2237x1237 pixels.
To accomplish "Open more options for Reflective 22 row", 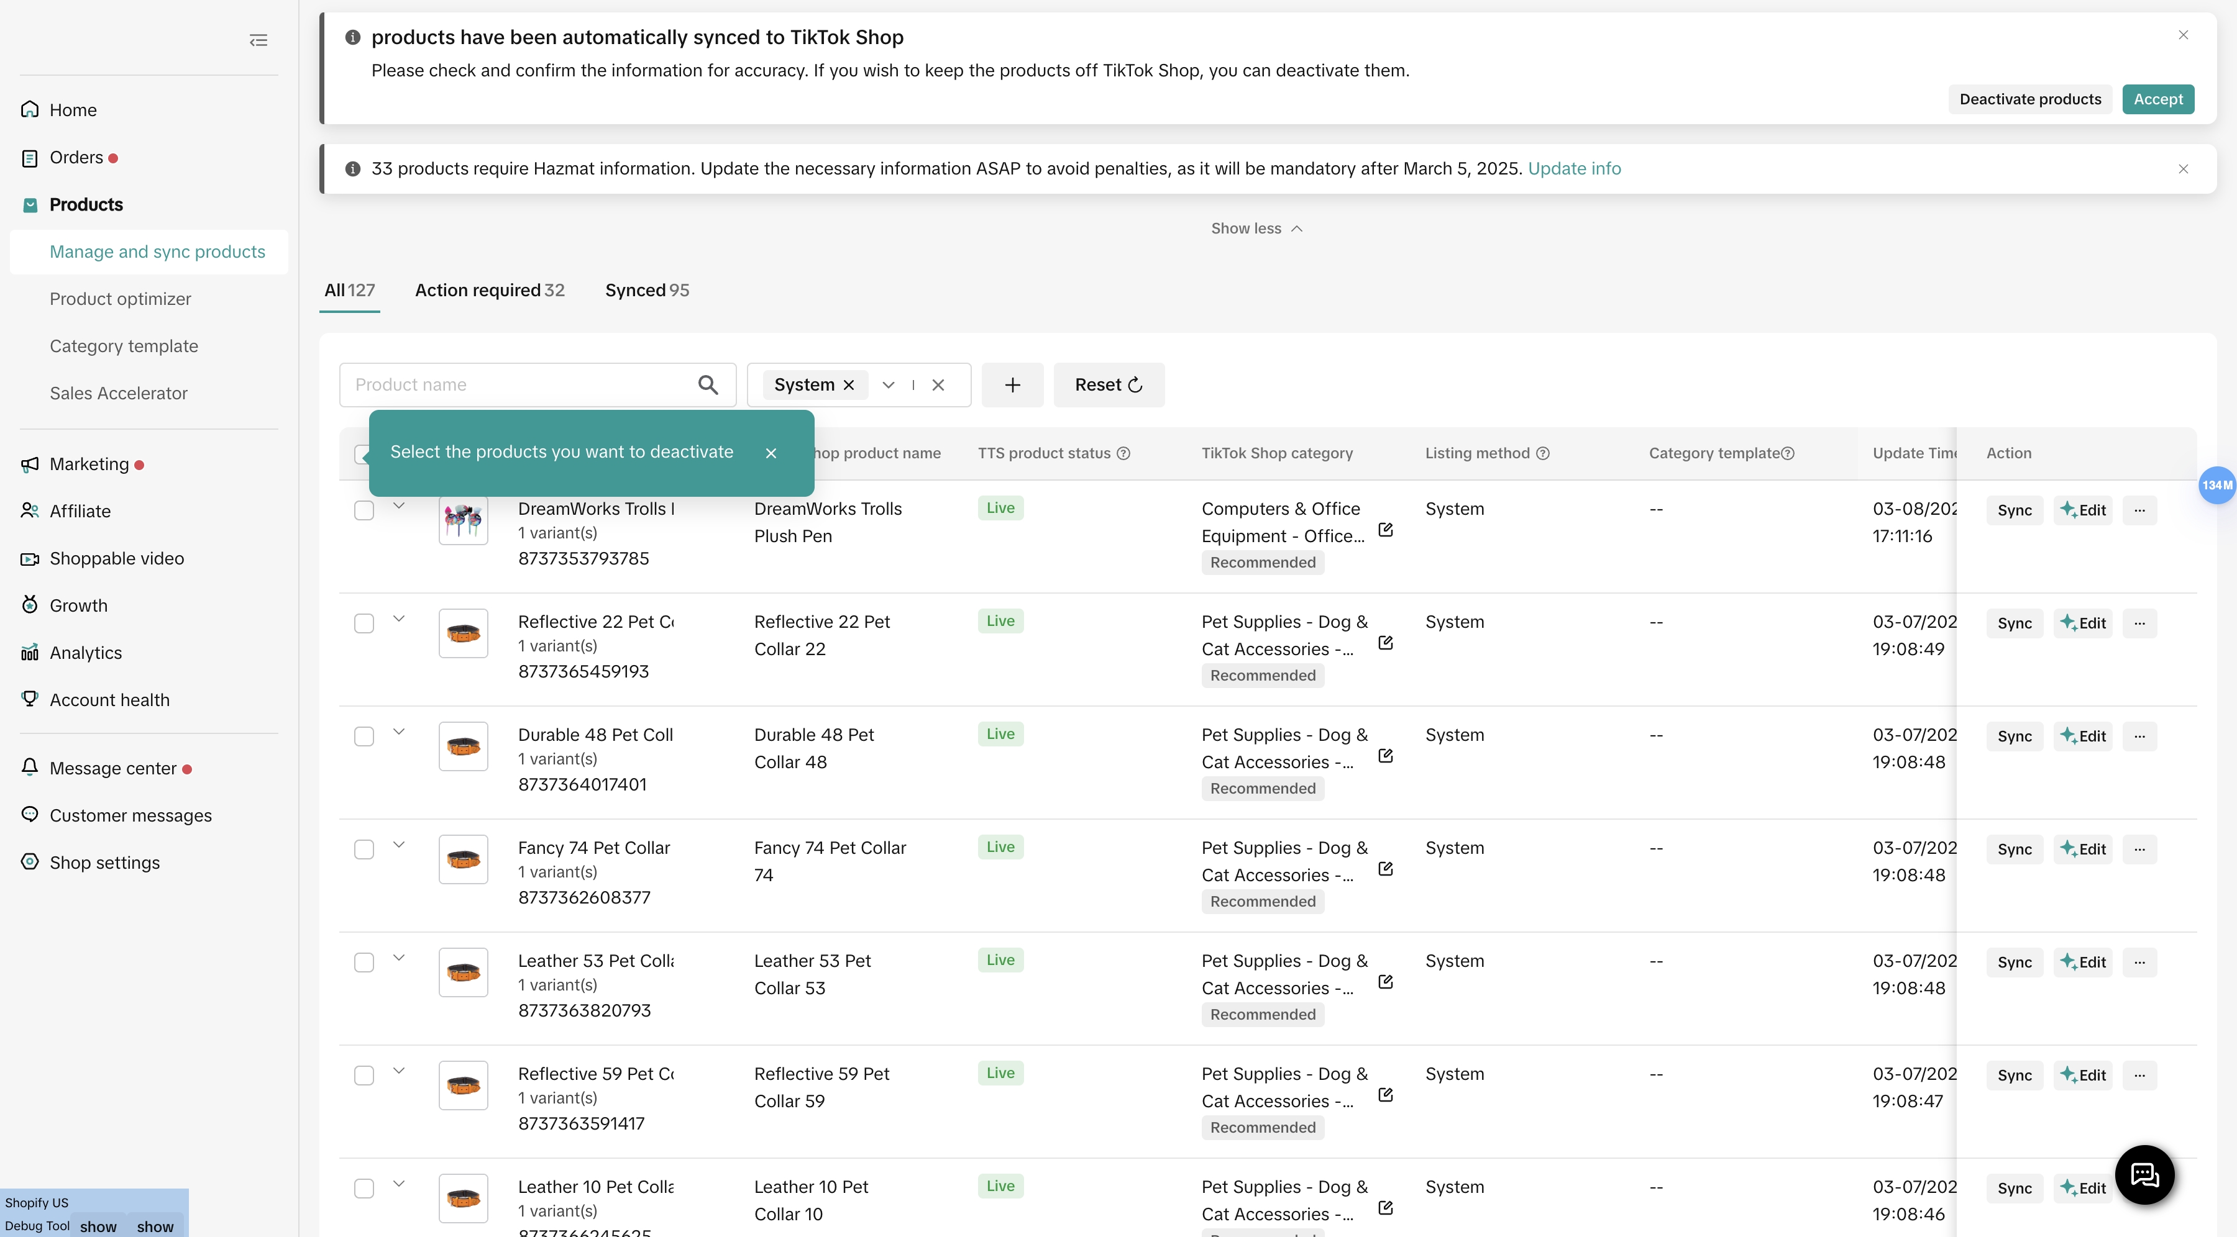I will pos(2139,623).
